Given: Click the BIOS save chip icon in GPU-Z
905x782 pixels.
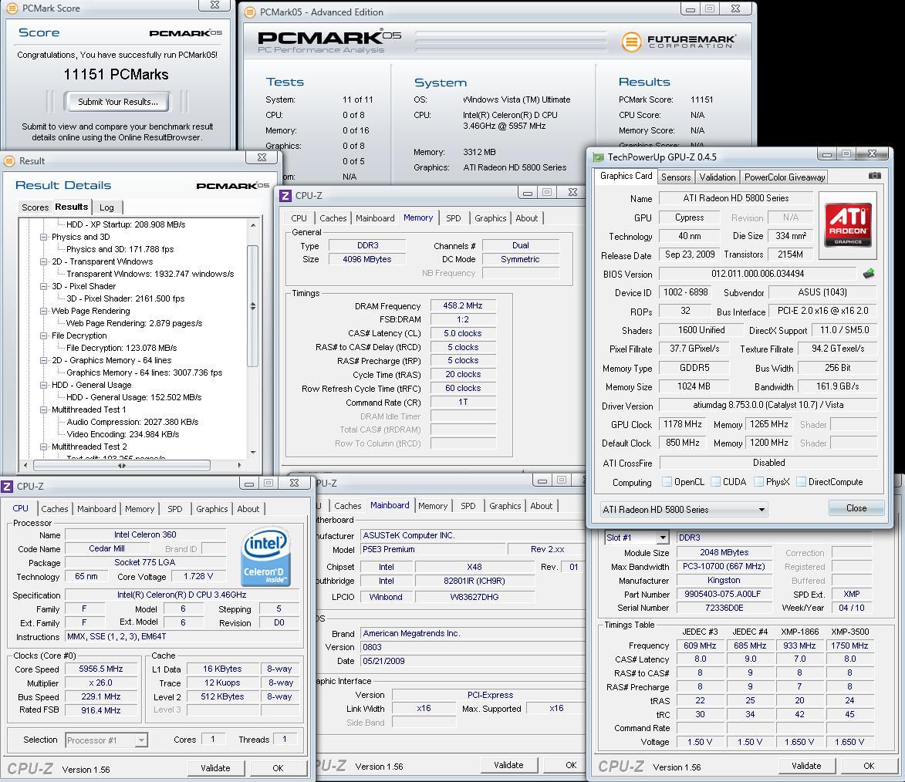Looking at the screenshot, I should tap(869, 274).
